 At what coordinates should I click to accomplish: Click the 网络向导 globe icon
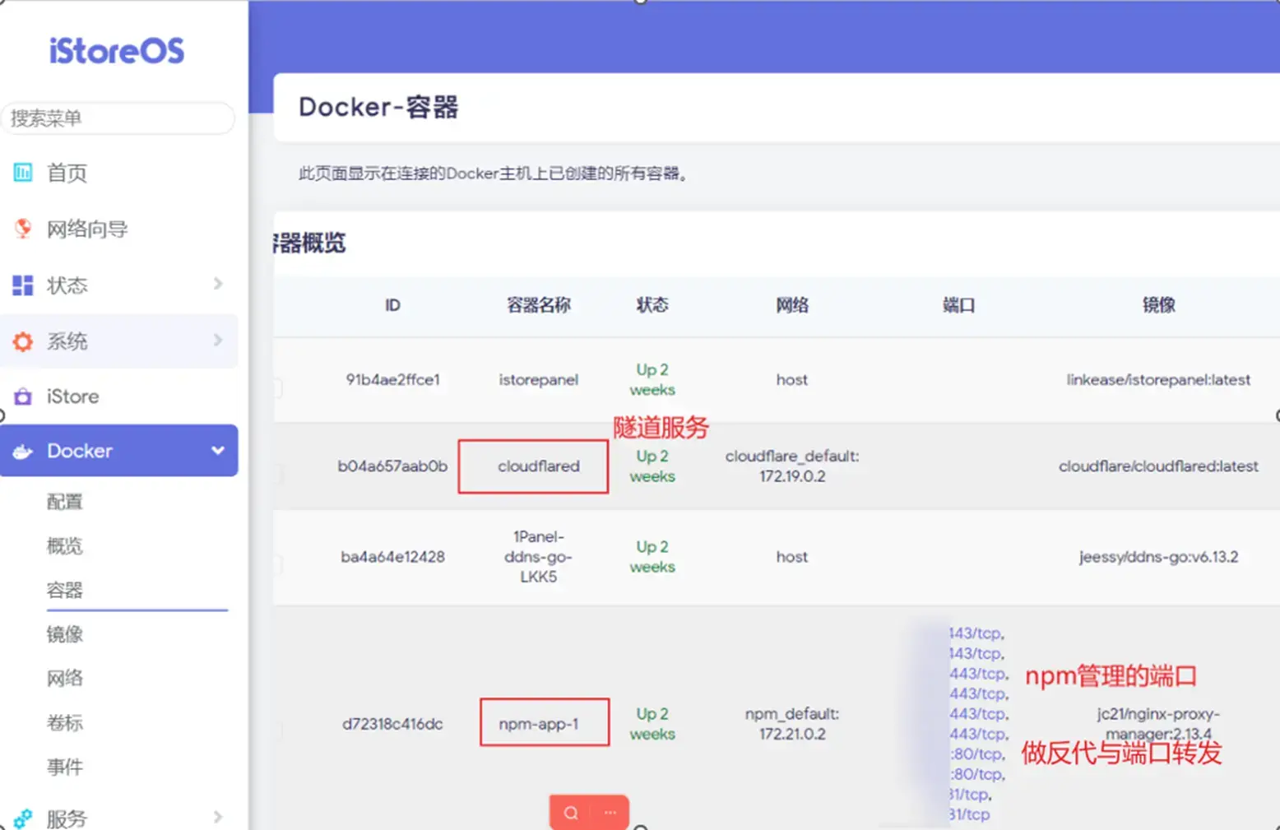(23, 229)
